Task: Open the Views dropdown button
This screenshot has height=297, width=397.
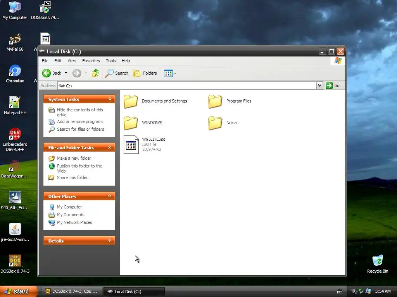Action: point(170,73)
